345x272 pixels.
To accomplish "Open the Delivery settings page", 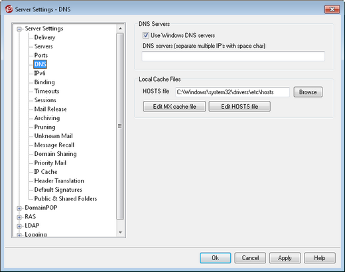I will (x=44, y=37).
